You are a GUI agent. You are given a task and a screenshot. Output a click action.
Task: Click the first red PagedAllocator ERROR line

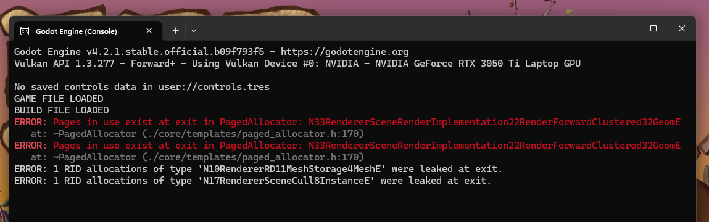(x=347, y=122)
